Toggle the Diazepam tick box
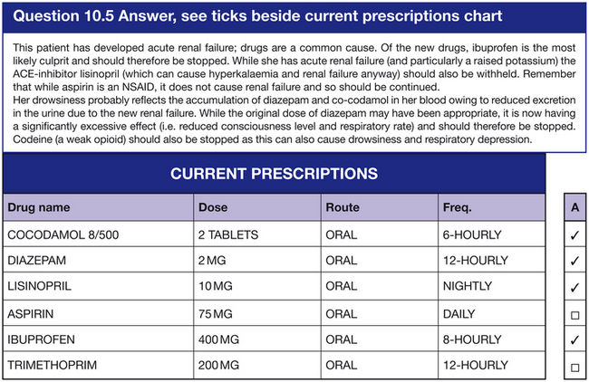Screen dimensions: 589x382 click(575, 261)
